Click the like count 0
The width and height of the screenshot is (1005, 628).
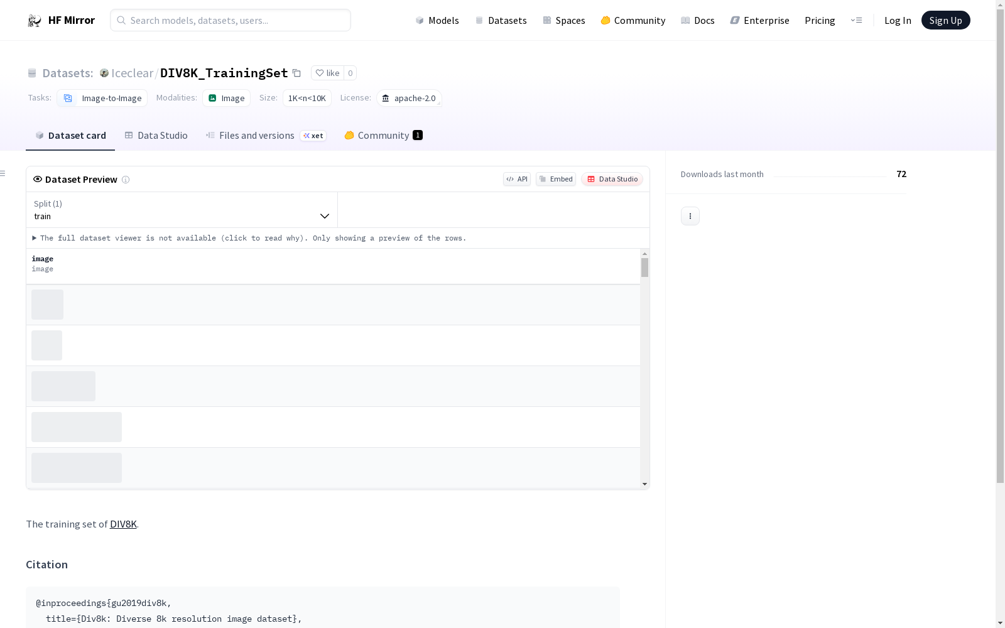click(x=350, y=73)
